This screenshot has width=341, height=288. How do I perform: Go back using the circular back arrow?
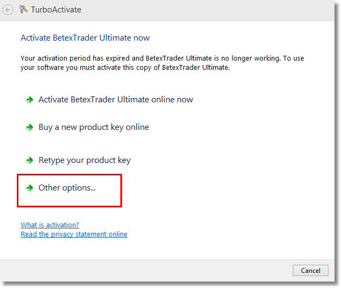pos(8,10)
